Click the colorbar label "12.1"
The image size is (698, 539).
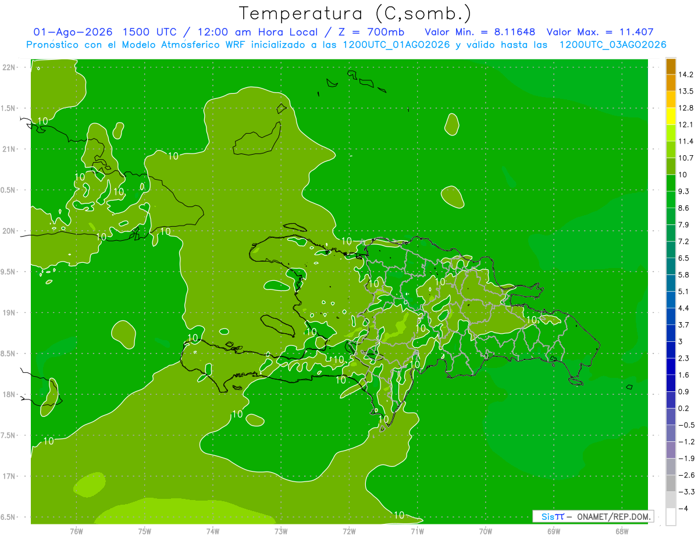pyautogui.click(x=686, y=125)
